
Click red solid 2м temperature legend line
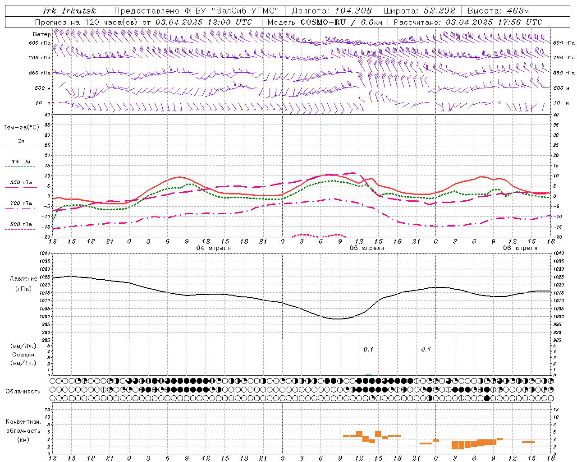tap(21, 146)
